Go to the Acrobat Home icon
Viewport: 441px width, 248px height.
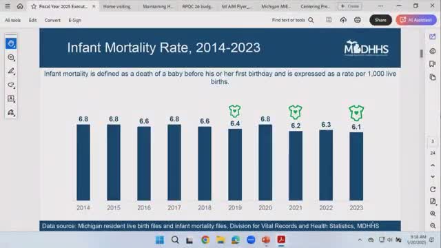[20, 6]
